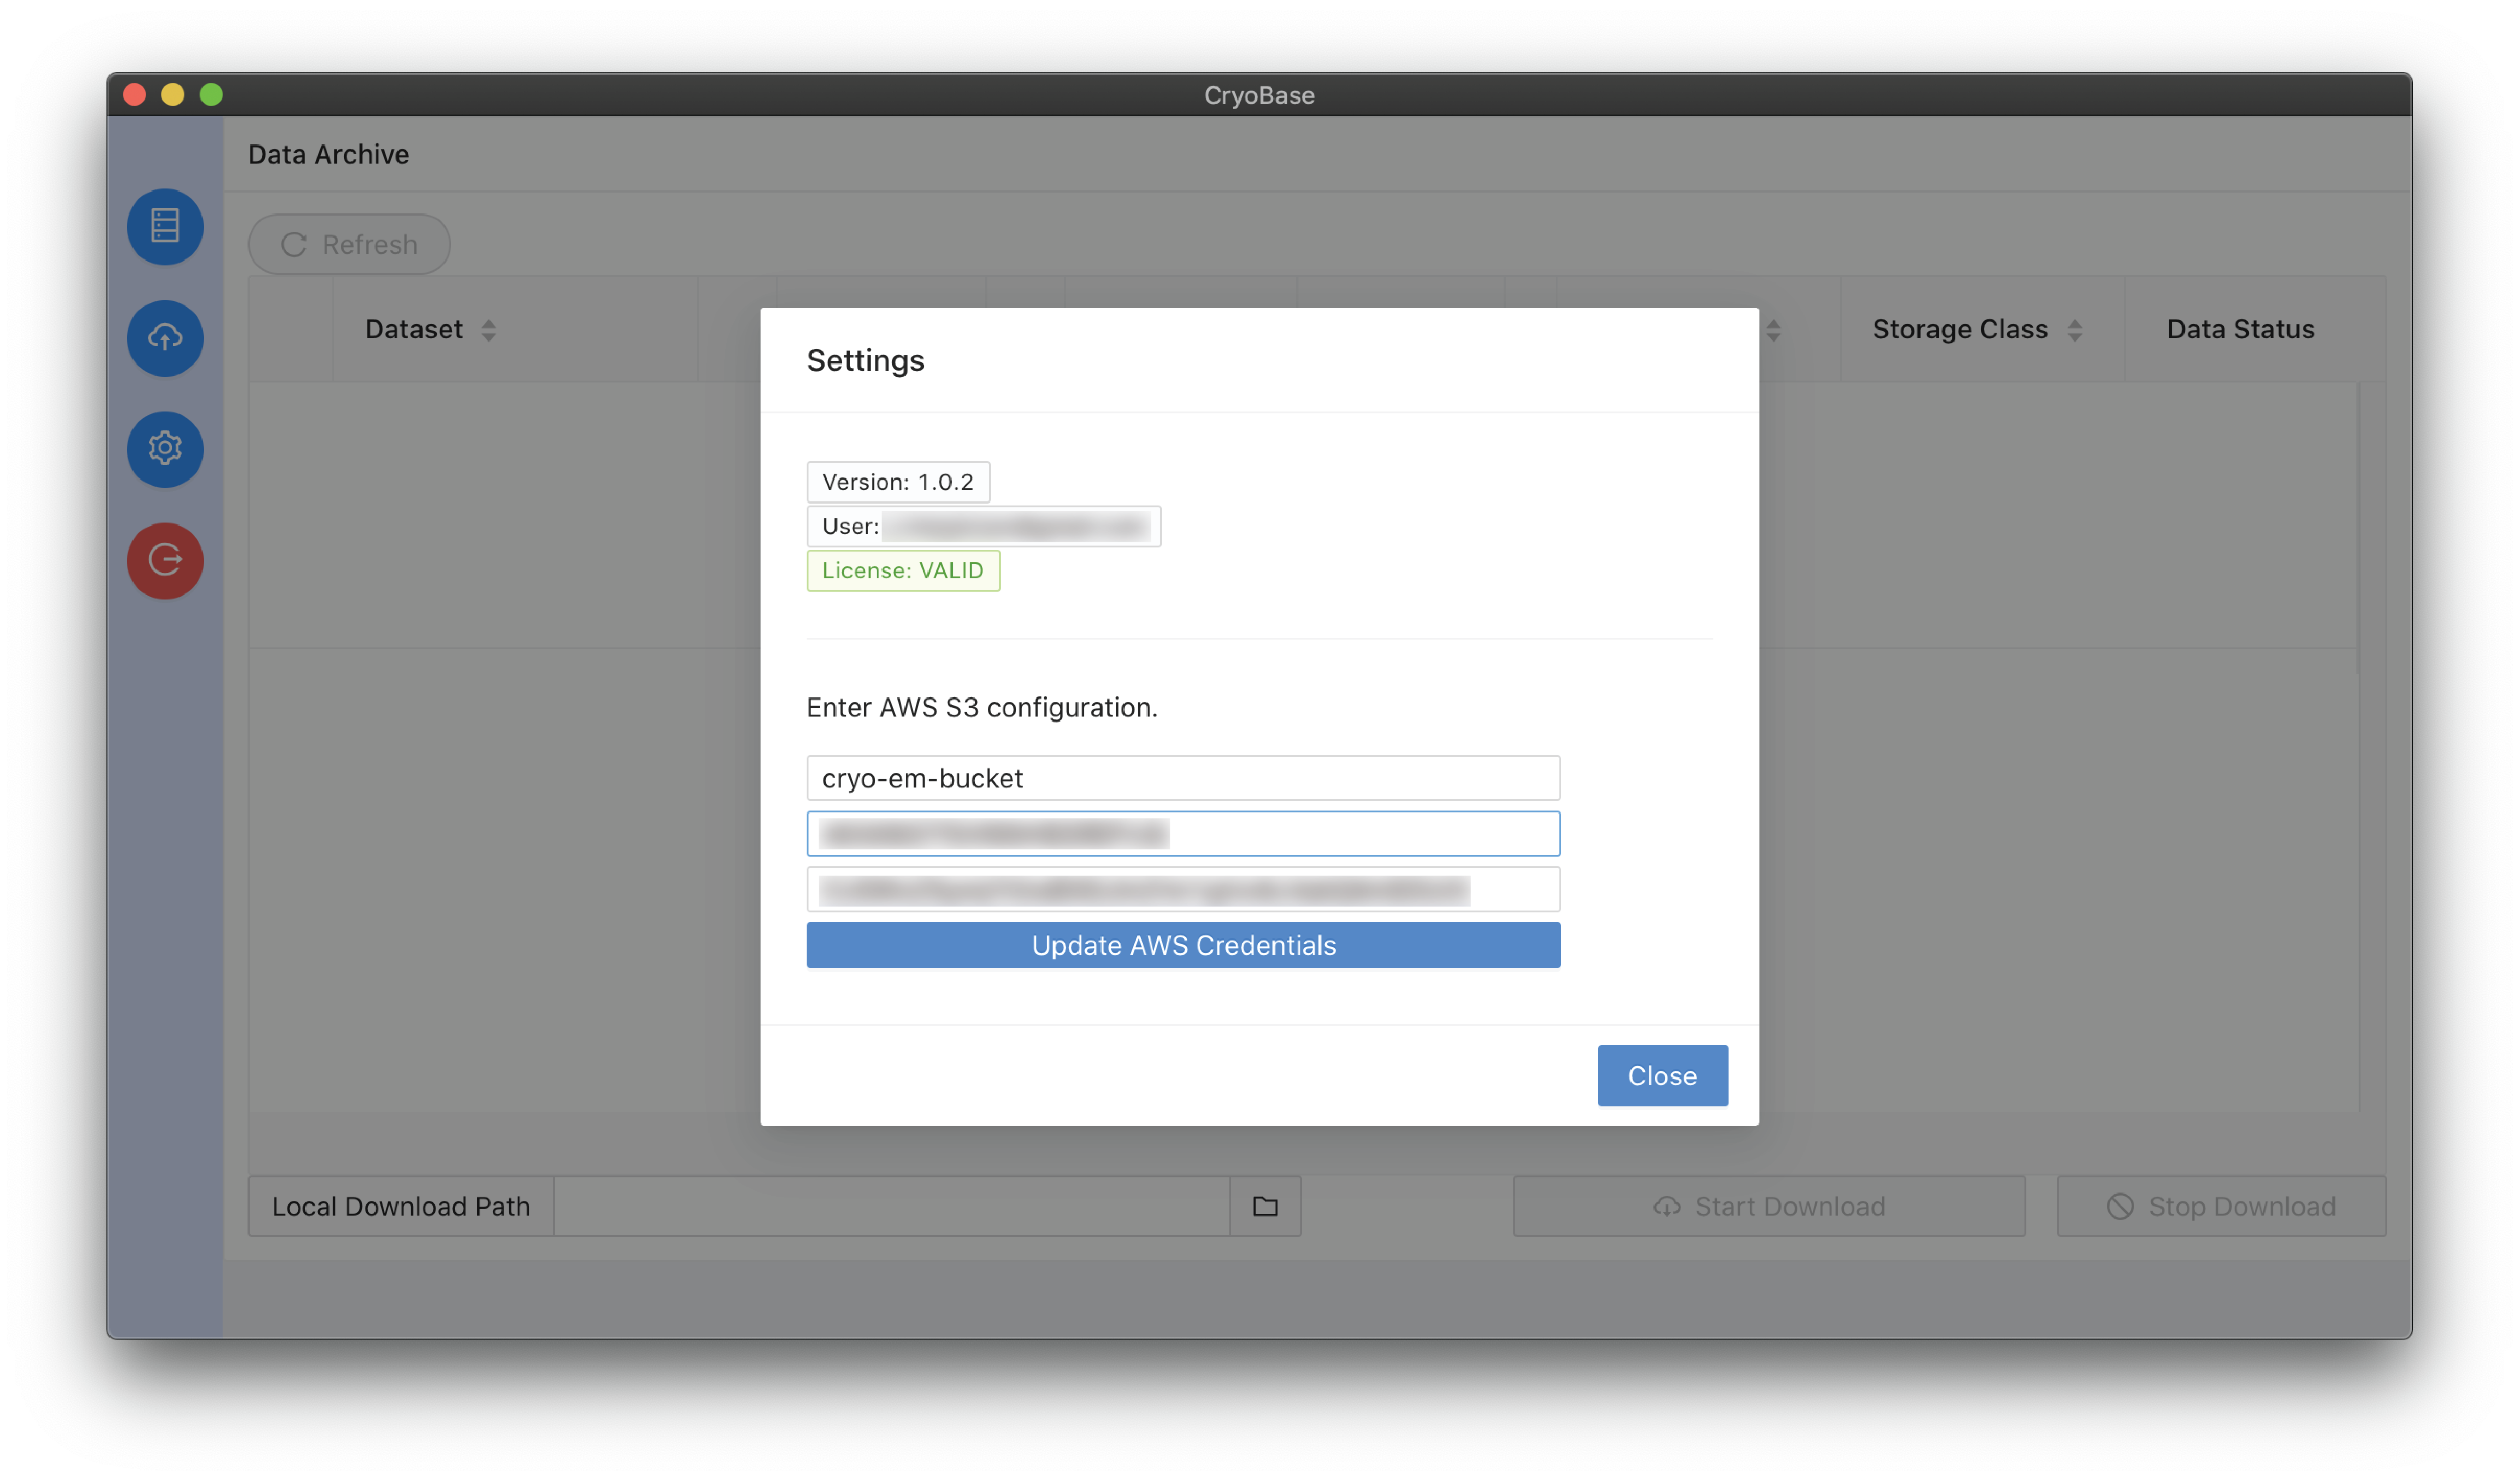2520x1481 pixels.
Task: Sort by the Storage Class column arrows
Action: (x=2075, y=330)
